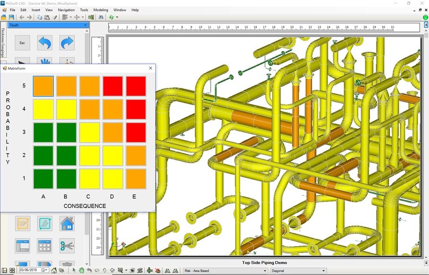Image resolution: width=429 pixels, height=275 pixels.
Task: Click the teal rotate-model icon in Touch panel
Action: [45, 224]
